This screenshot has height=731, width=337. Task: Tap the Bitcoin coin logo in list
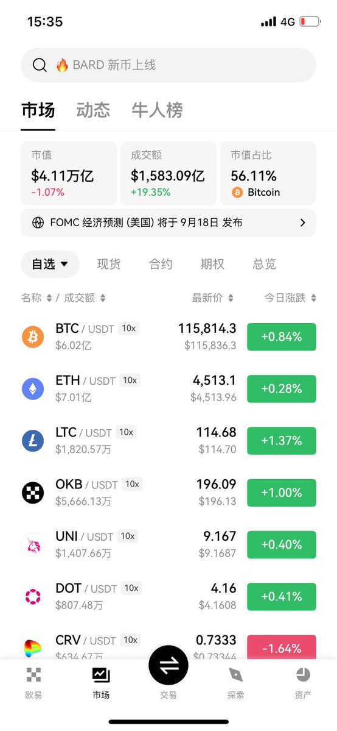[x=33, y=337]
